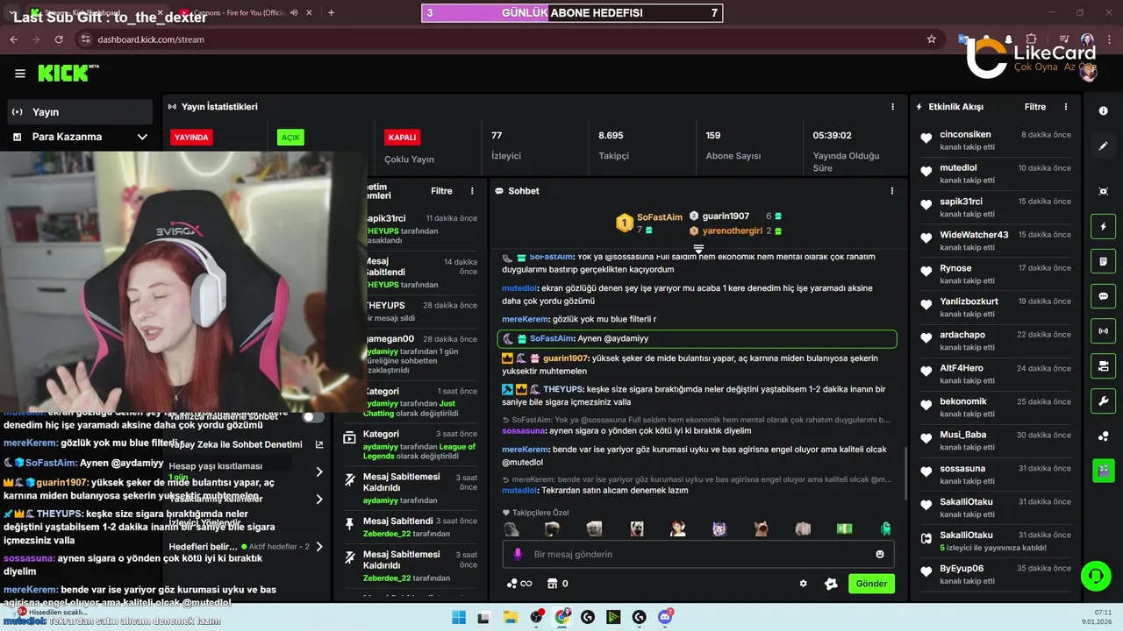The width and height of the screenshot is (1123, 631).
Task: Insert the screaming cat emote
Action: click(761, 528)
